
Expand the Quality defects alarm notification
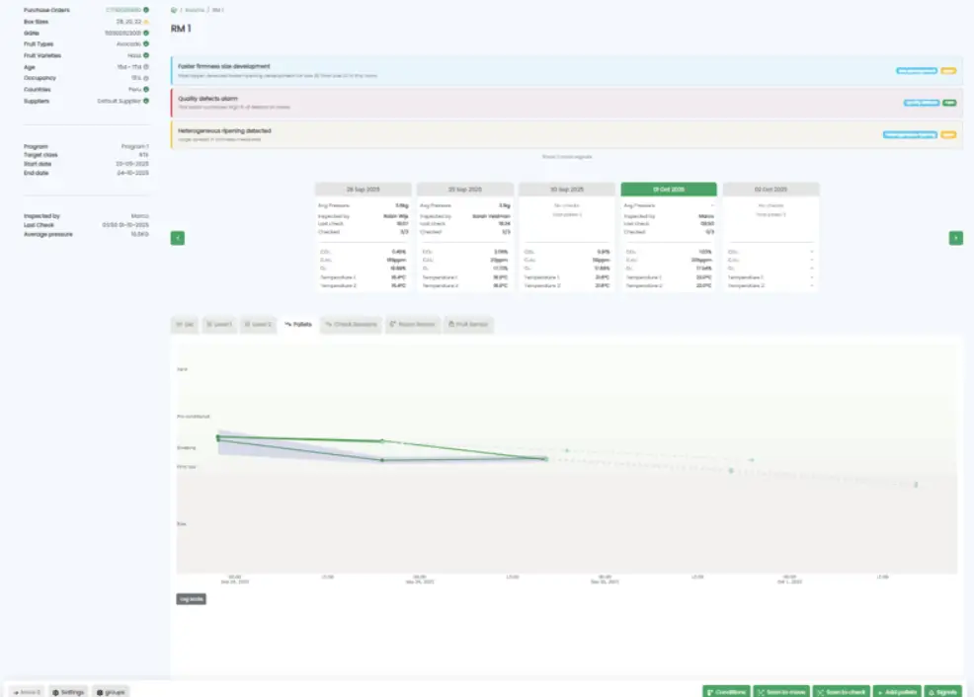(566, 102)
